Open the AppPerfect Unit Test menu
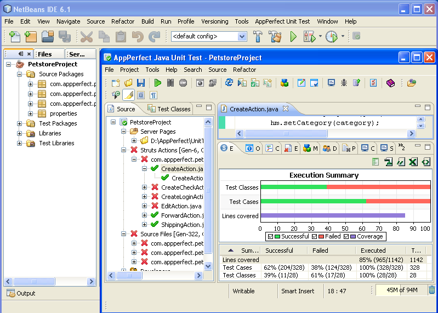This screenshot has height=313, width=438. (282, 21)
